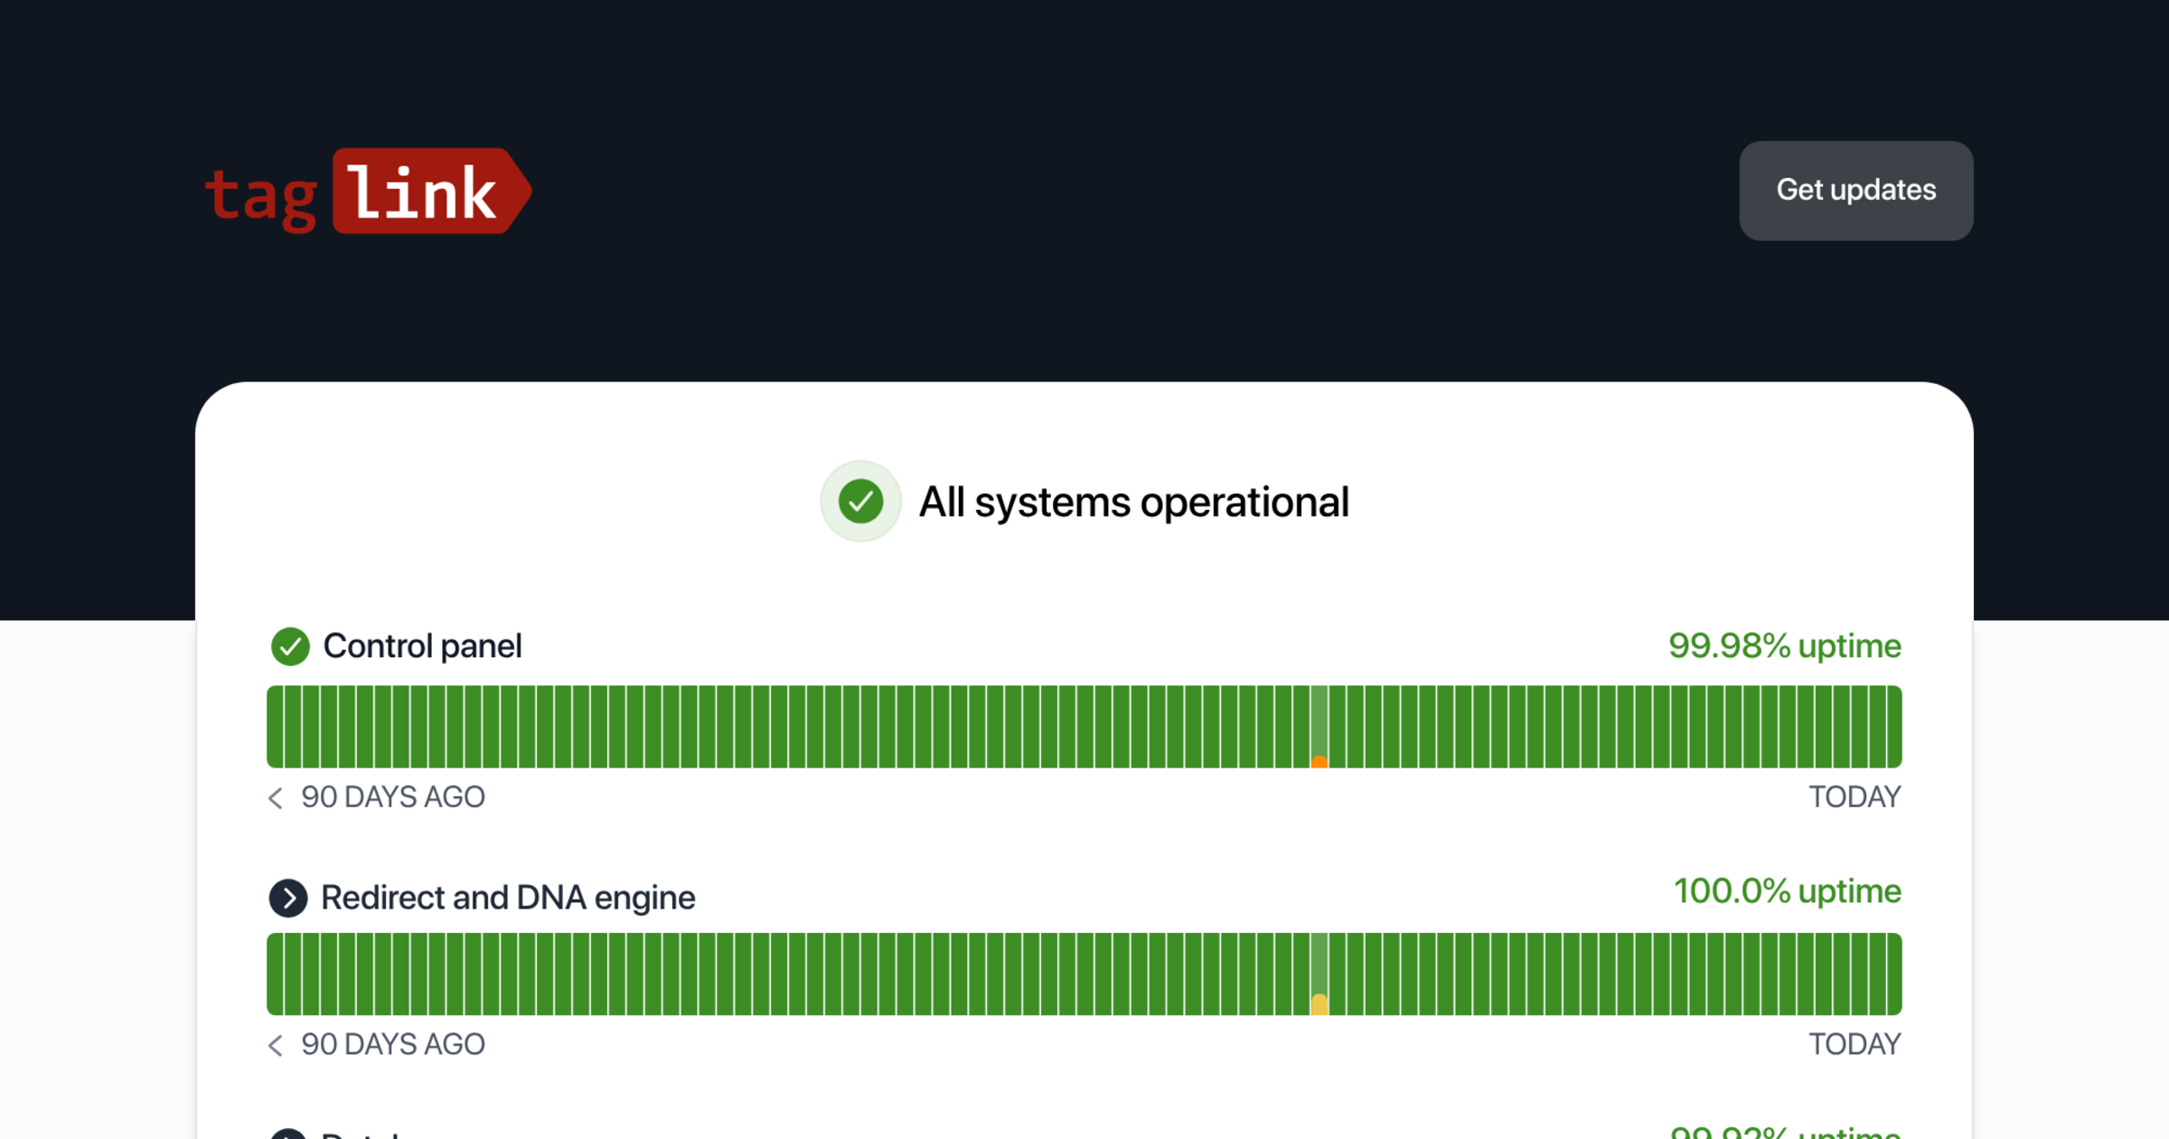Go to previous 90 days under Control panel

[276, 797]
